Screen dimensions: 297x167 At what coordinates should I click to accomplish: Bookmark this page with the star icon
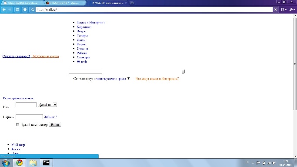[x=33, y=10]
